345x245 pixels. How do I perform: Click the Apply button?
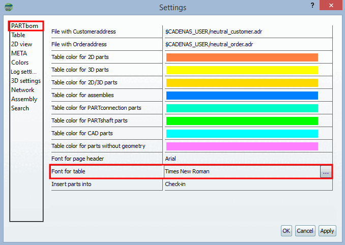(327, 231)
